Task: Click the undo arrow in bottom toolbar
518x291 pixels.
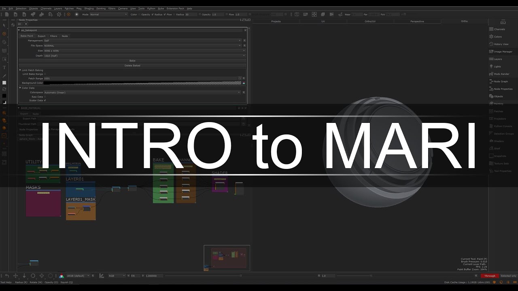Action: pyautogui.click(x=7, y=276)
